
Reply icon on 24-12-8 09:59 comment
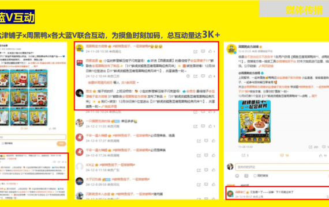(206, 185)
